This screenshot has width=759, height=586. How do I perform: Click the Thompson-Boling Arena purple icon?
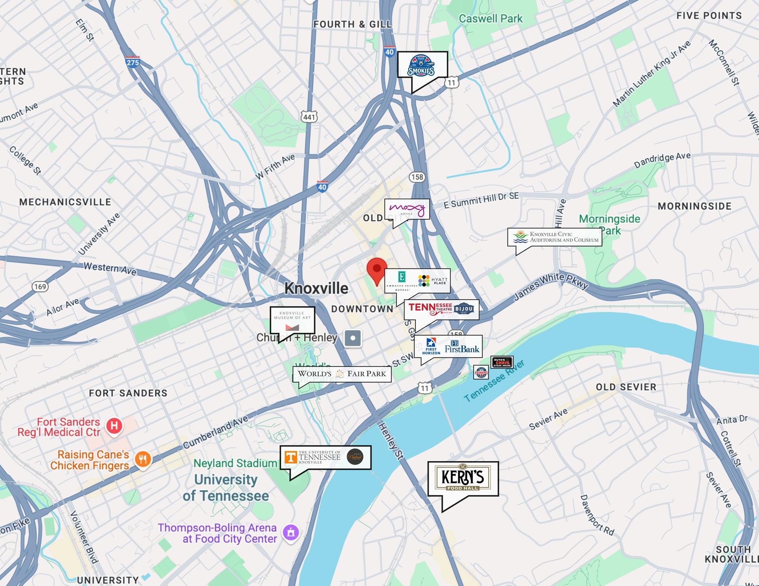click(291, 532)
